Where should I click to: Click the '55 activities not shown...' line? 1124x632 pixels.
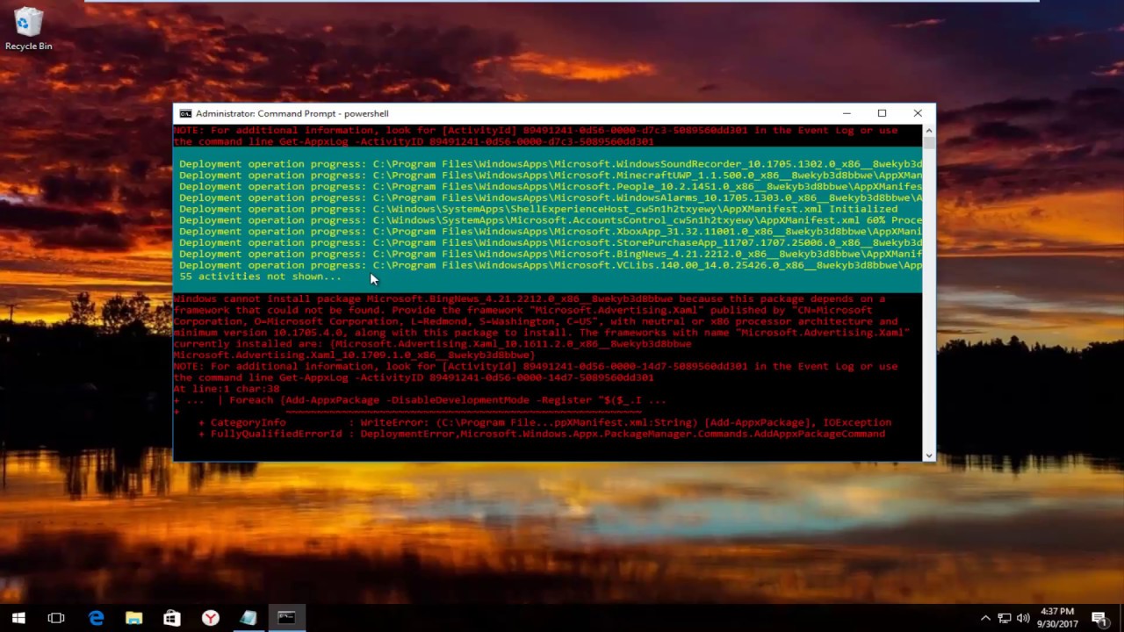261,276
